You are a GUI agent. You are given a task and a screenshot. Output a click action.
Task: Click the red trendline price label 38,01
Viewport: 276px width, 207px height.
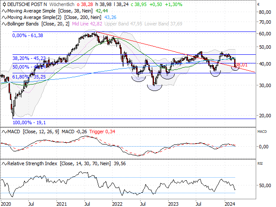[241, 65]
